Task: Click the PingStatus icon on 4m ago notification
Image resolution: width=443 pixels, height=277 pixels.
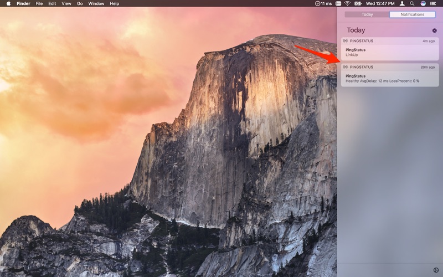Action: pyautogui.click(x=345, y=41)
